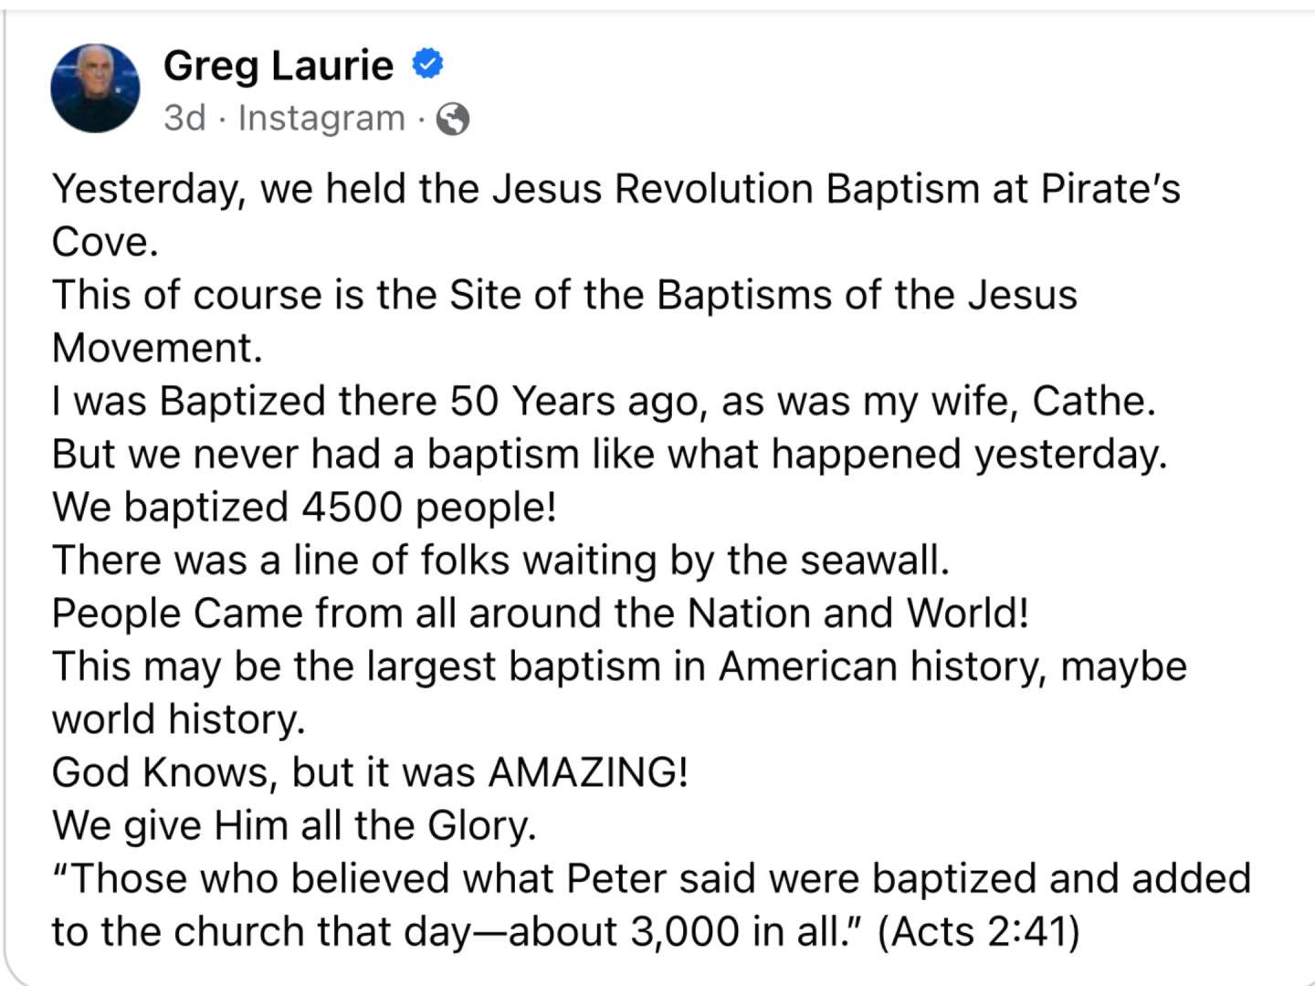Open the 3d timestamp link
The height and width of the screenshot is (986, 1315).
coord(184,118)
